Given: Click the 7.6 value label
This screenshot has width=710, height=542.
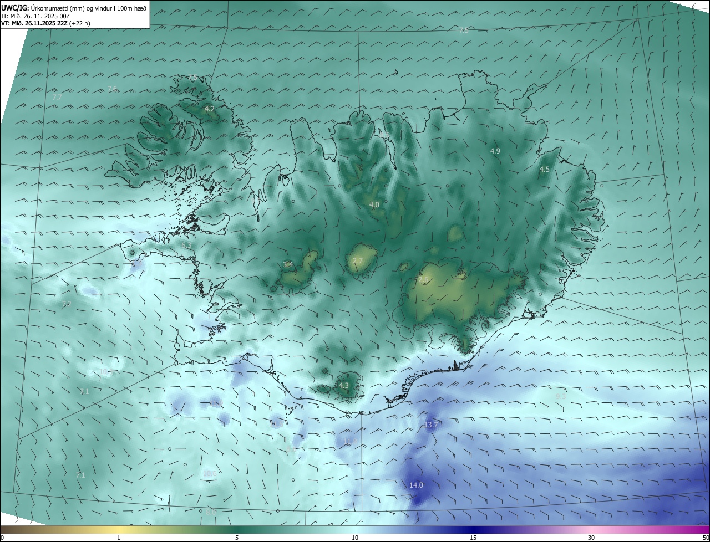Looking at the screenshot, I should point(112,89).
